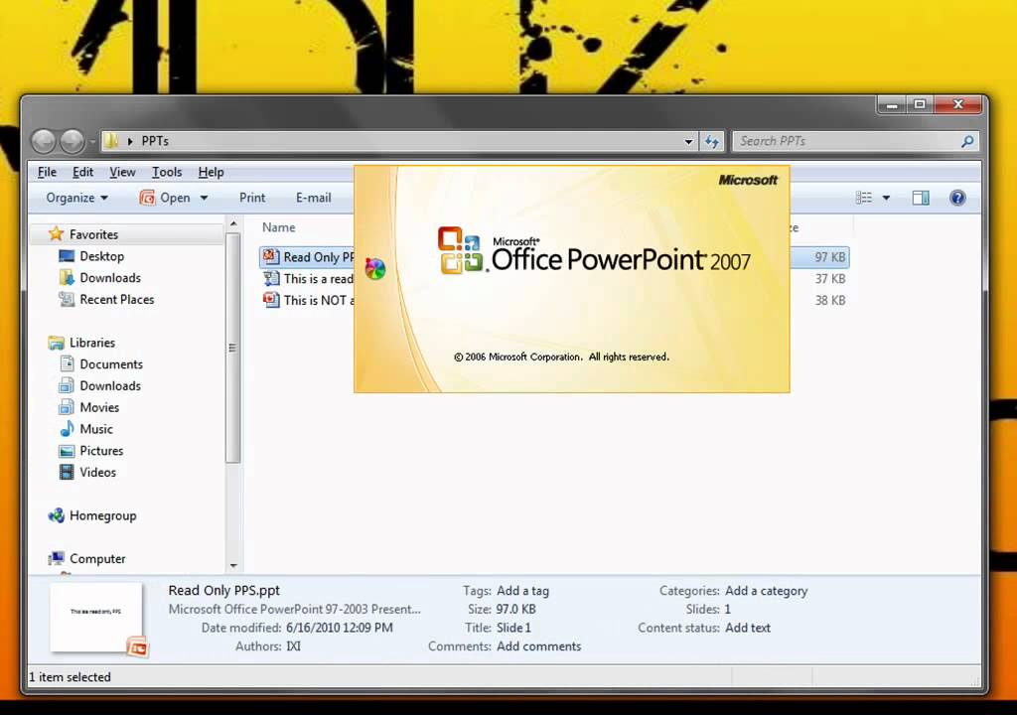This screenshot has width=1017, height=715.
Task: Click the search magnifier icon
Action: 967,141
